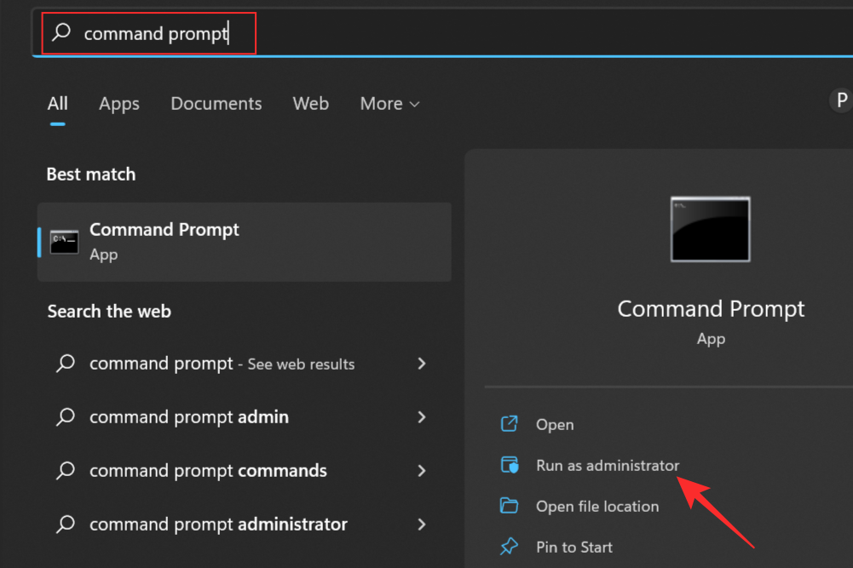Viewport: 853px width, 568px height.
Task: Click the Command Prompt icon in Best match
Action: point(64,242)
